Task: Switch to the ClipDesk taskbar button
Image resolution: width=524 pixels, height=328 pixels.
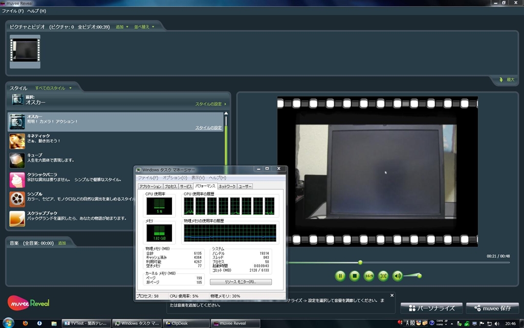Action: [x=186, y=323]
